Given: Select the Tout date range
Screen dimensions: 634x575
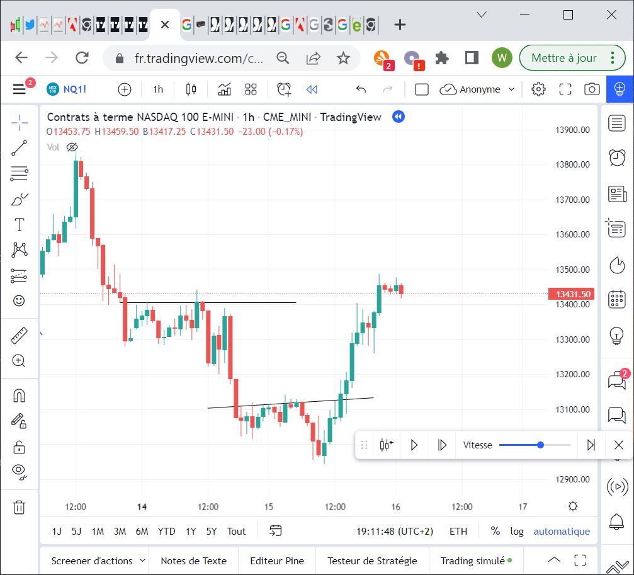Looking at the screenshot, I should tap(236, 532).
